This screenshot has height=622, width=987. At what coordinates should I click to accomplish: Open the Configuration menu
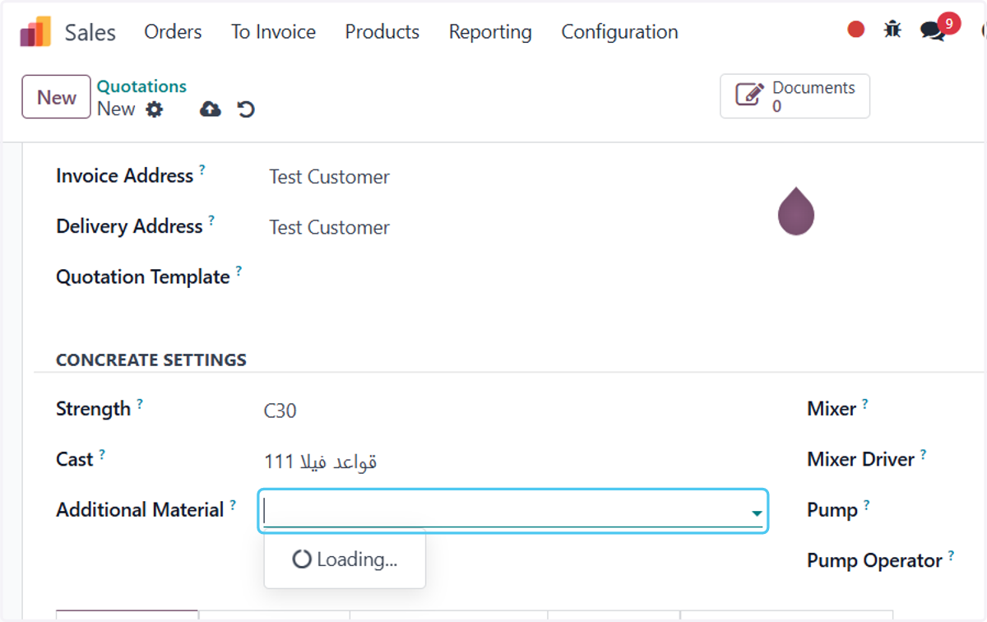(x=619, y=32)
